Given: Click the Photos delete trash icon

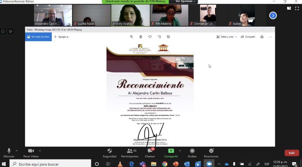Looking at the screenshot, I should coord(141,37).
